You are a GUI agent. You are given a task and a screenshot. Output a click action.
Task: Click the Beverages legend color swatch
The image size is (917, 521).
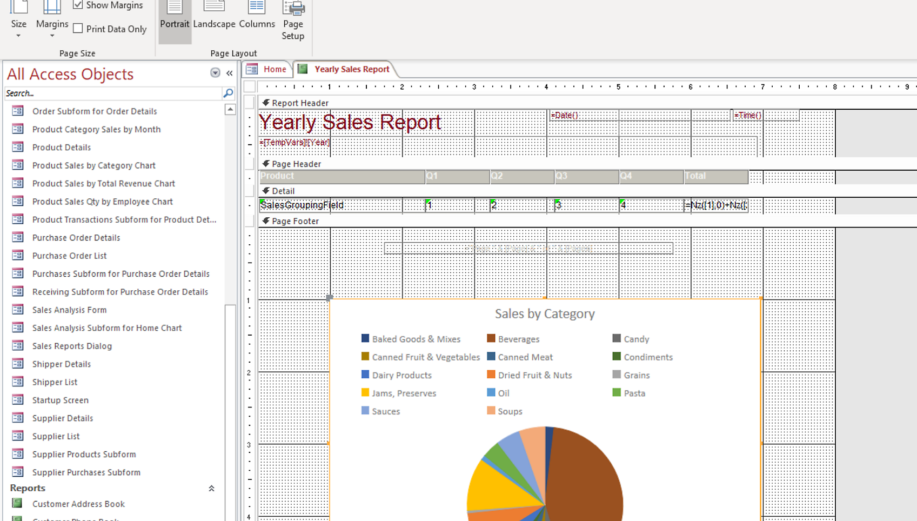pos(491,339)
